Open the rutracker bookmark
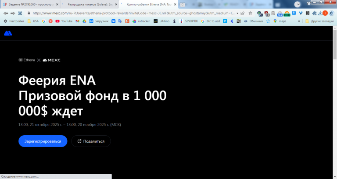Screen dimensions: 337x179 click(x=141, y=21)
